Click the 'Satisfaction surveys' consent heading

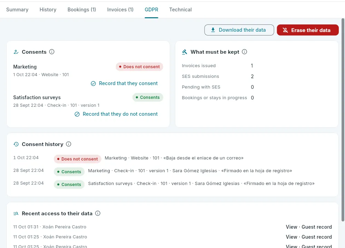(37, 97)
